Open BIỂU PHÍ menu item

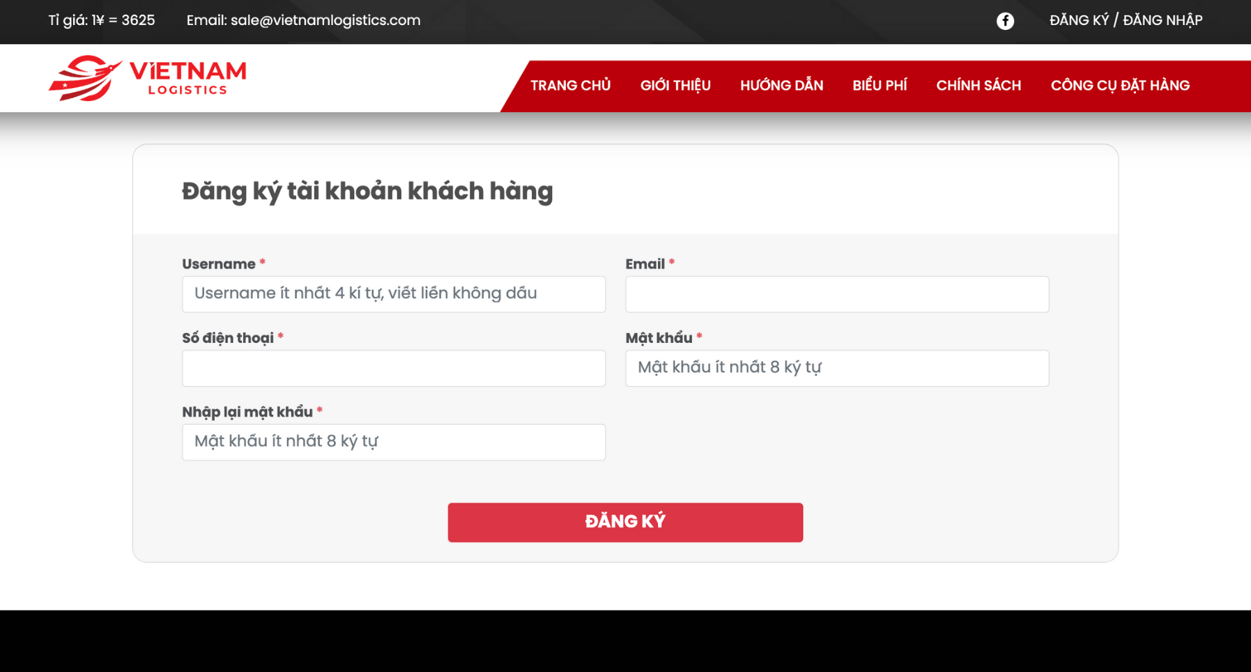[x=880, y=85]
